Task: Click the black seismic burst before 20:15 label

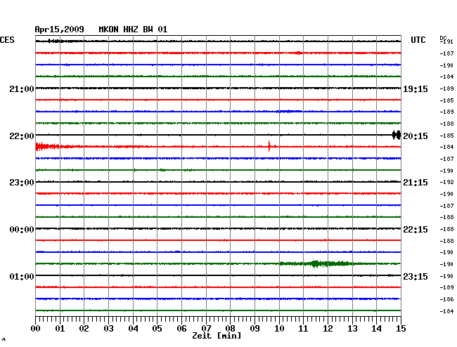Action: pyautogui.click(x=397, y=135)
